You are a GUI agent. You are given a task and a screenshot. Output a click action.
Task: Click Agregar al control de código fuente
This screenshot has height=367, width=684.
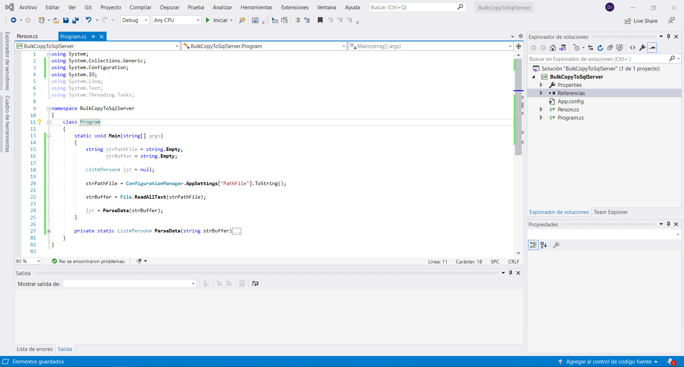pyautogui.click(x=608, y=362)
